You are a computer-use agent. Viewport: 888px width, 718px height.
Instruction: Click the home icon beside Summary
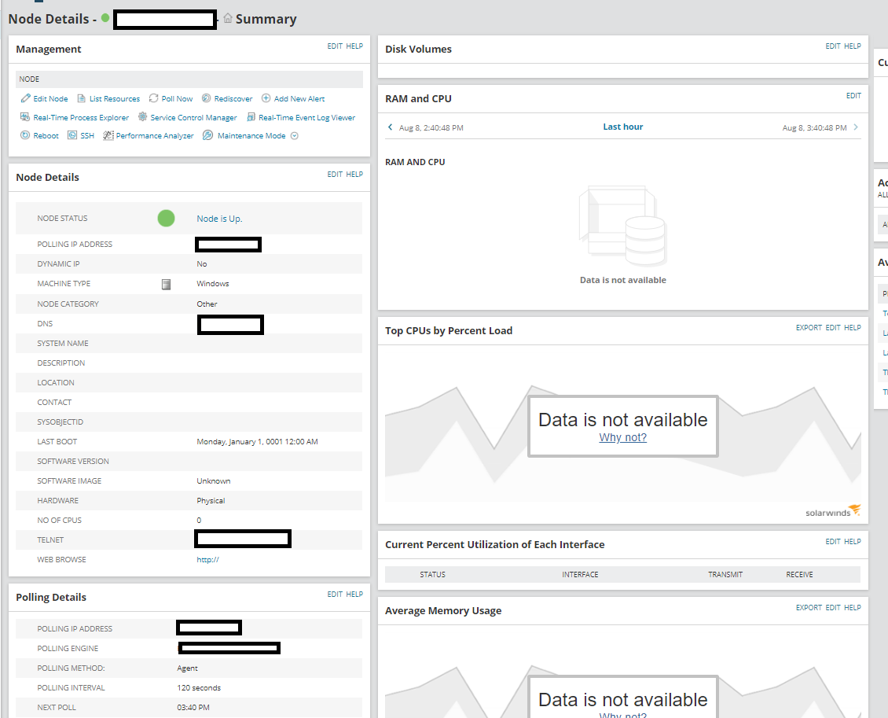click(x=228, y=18)
